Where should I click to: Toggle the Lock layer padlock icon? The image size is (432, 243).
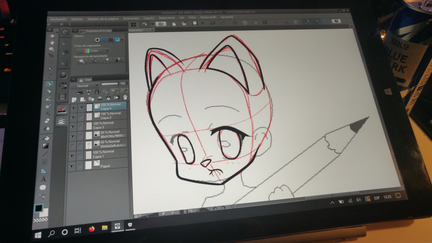[97, 91]
